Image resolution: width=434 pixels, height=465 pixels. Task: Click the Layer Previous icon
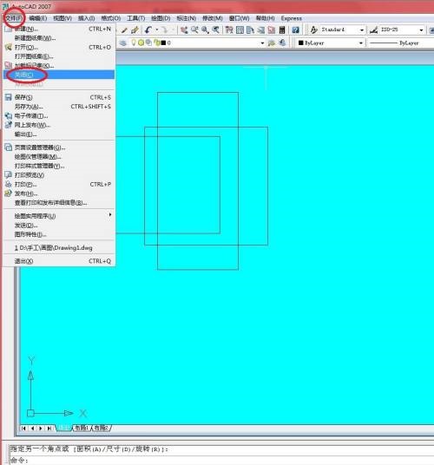click(282, 43)
